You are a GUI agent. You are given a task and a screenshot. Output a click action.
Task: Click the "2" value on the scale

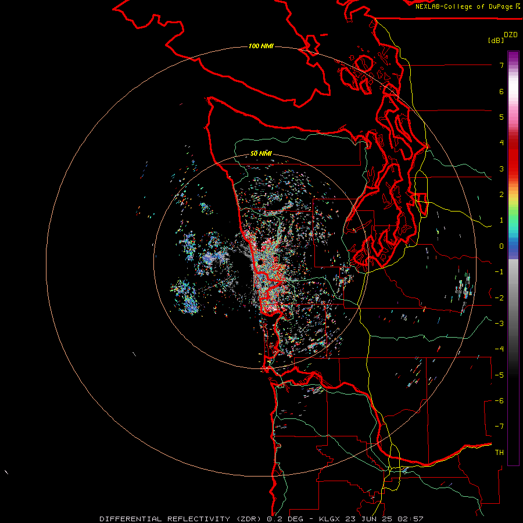[x=501, y=195]
